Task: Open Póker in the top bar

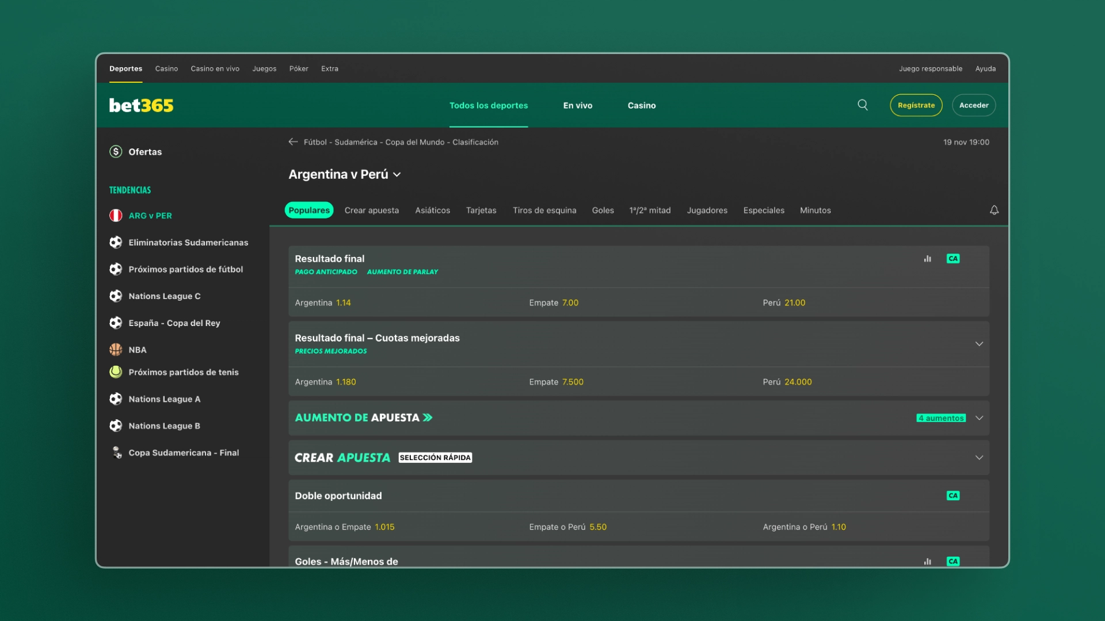Action: click(x=299, y=68)
